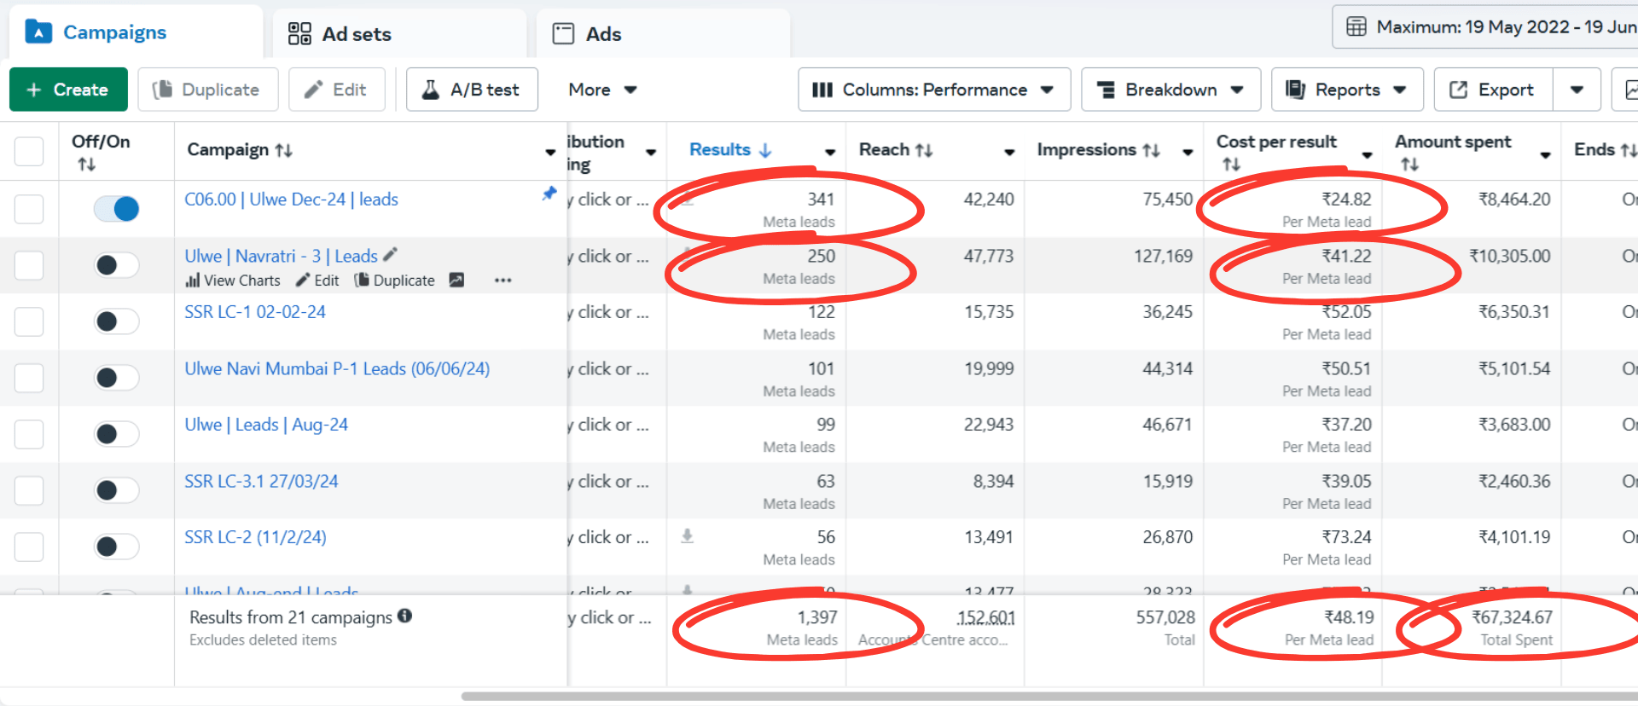Click the green Create button

tap(68, 90)
